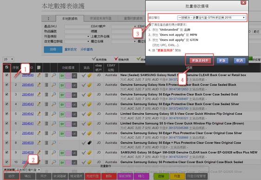
Task: Click the pink square icon in row 3
Action: pyautogui.click(x=68, y=95)
